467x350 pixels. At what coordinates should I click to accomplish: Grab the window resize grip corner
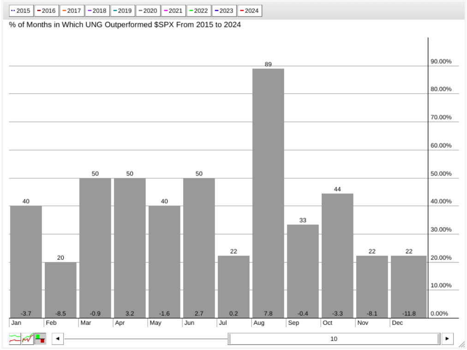pyautogui.click(x=461, y=344)
